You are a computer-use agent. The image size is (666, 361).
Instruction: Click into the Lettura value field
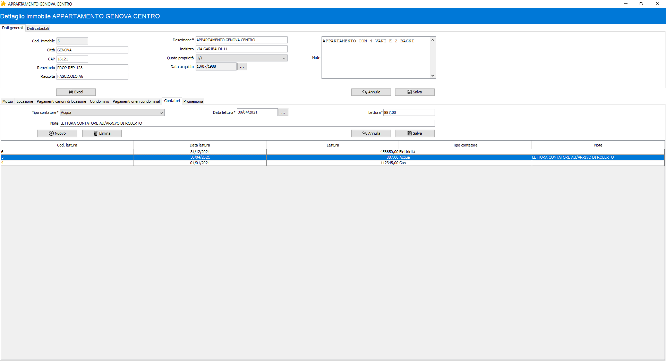pyautogui.click(x=408, y=112)
